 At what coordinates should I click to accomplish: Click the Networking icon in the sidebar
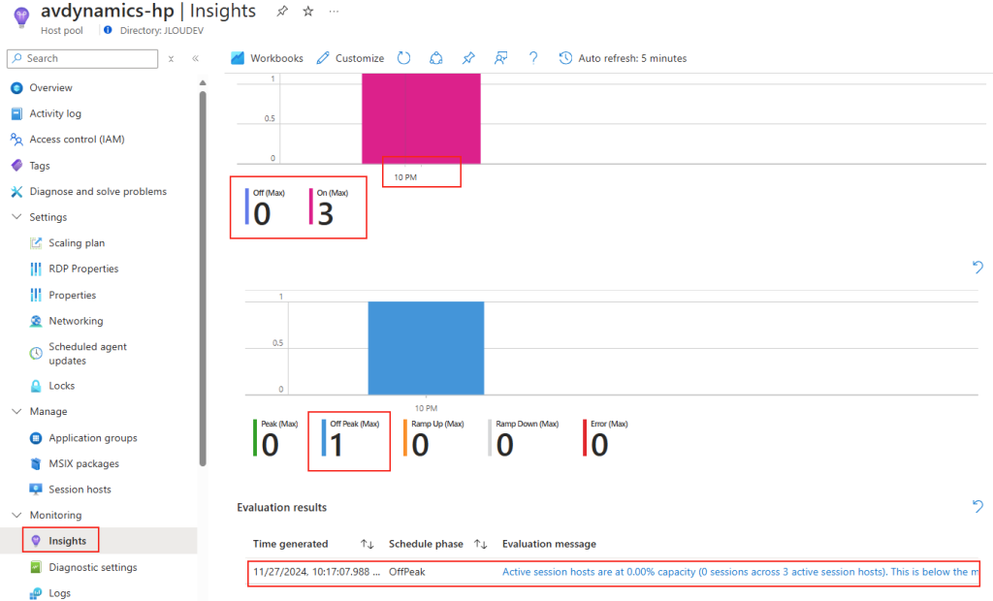coord(36,321)
